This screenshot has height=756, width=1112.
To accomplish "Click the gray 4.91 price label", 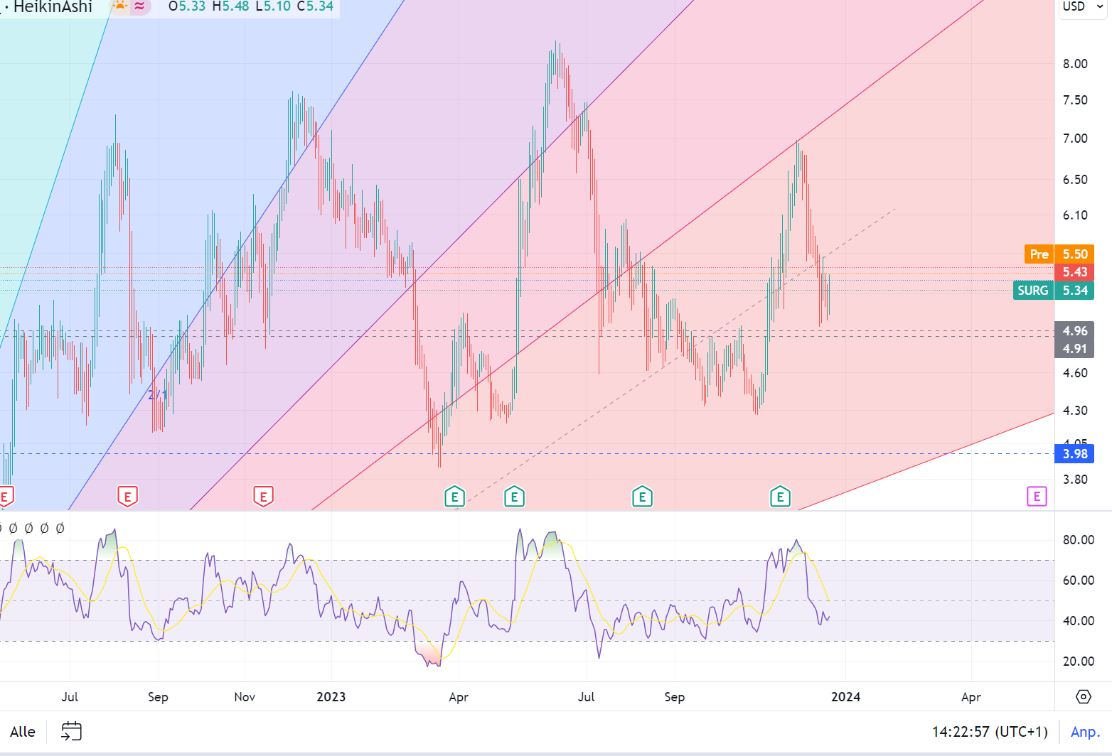I will [x=1074, y=348].
